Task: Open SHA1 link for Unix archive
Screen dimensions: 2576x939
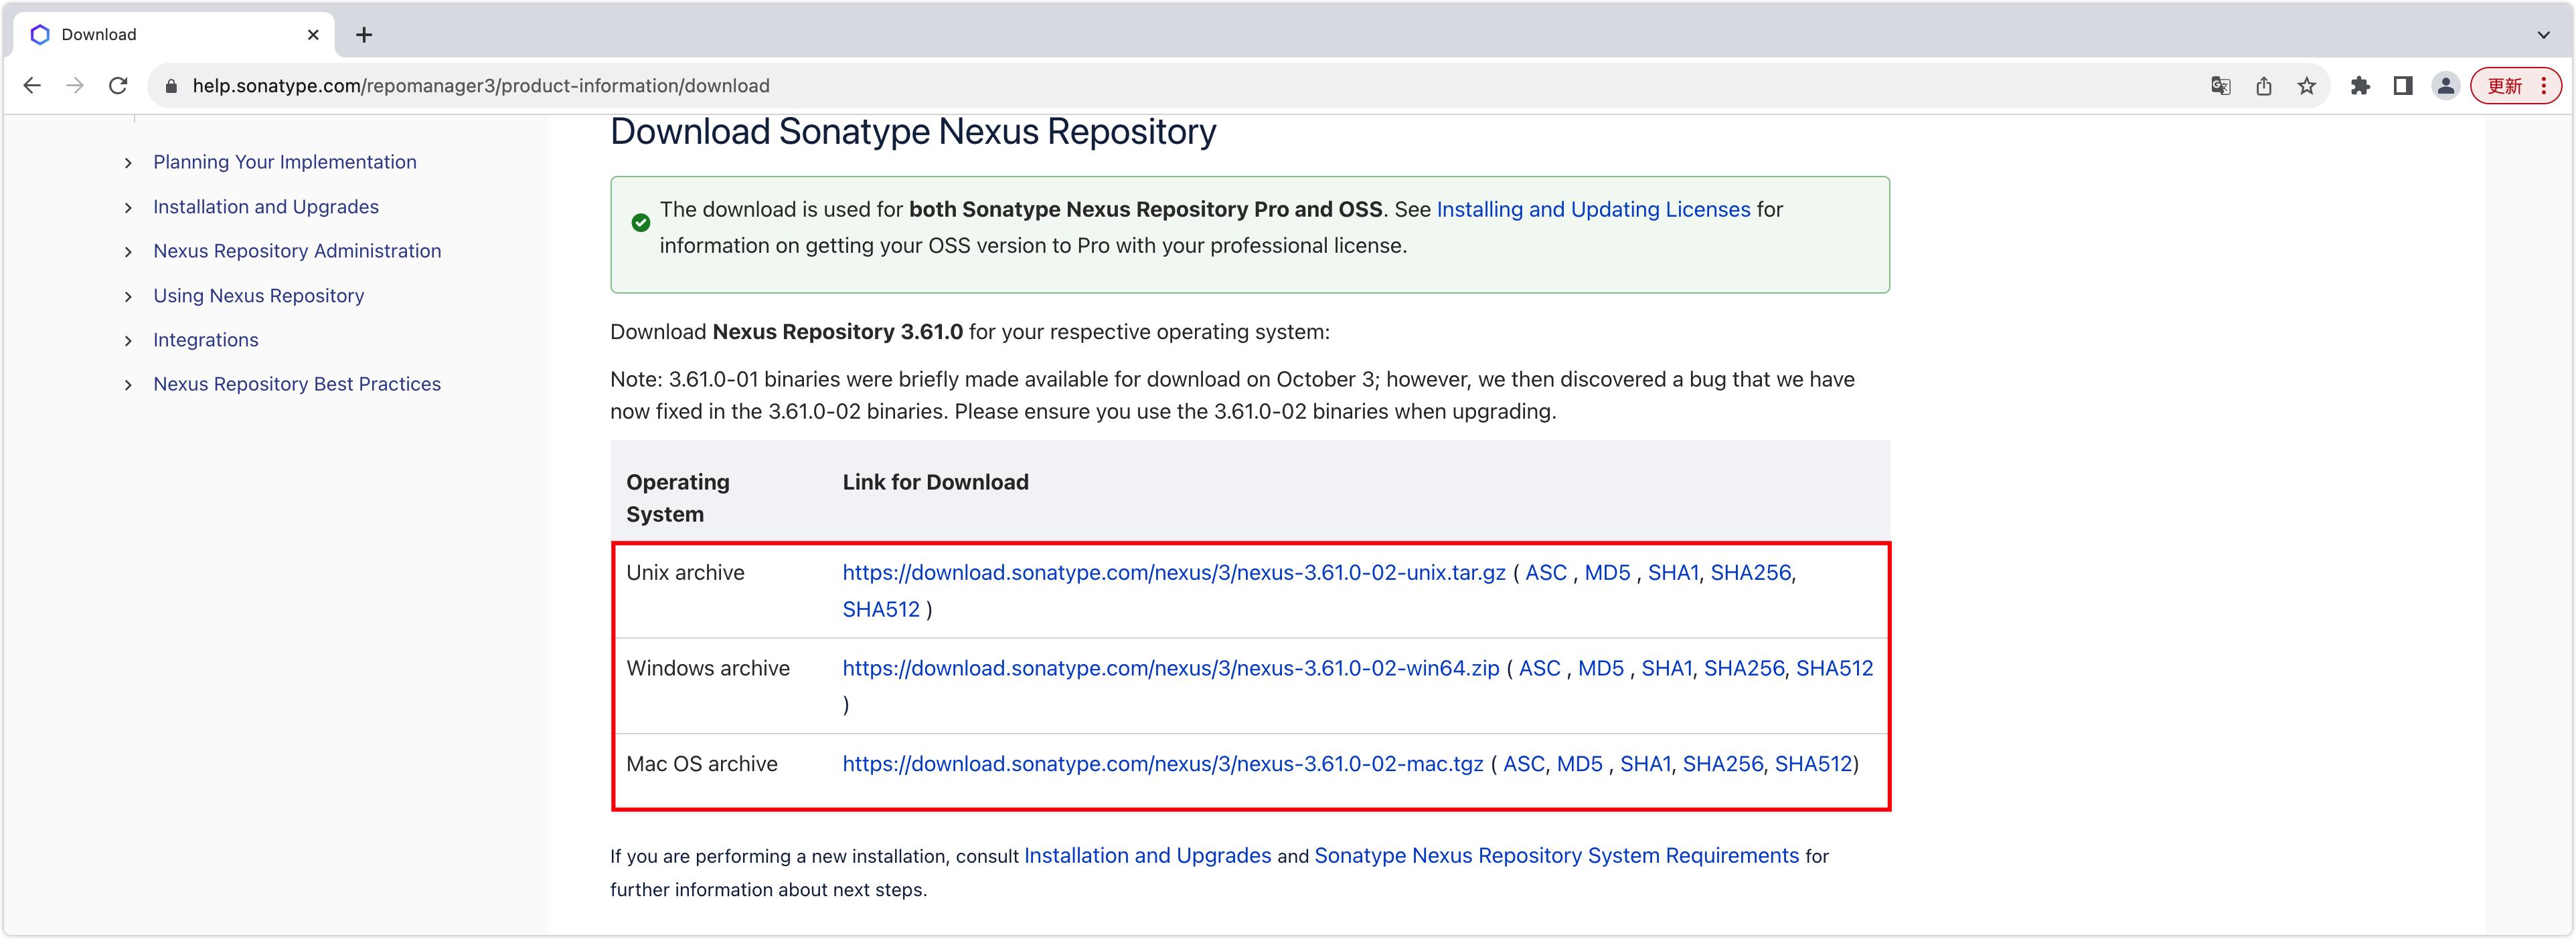Action: [x=1673, y=572]
